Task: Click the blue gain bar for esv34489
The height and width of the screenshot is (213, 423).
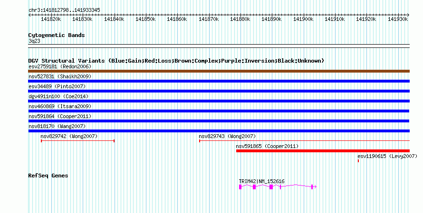Action: click(219, 91)
